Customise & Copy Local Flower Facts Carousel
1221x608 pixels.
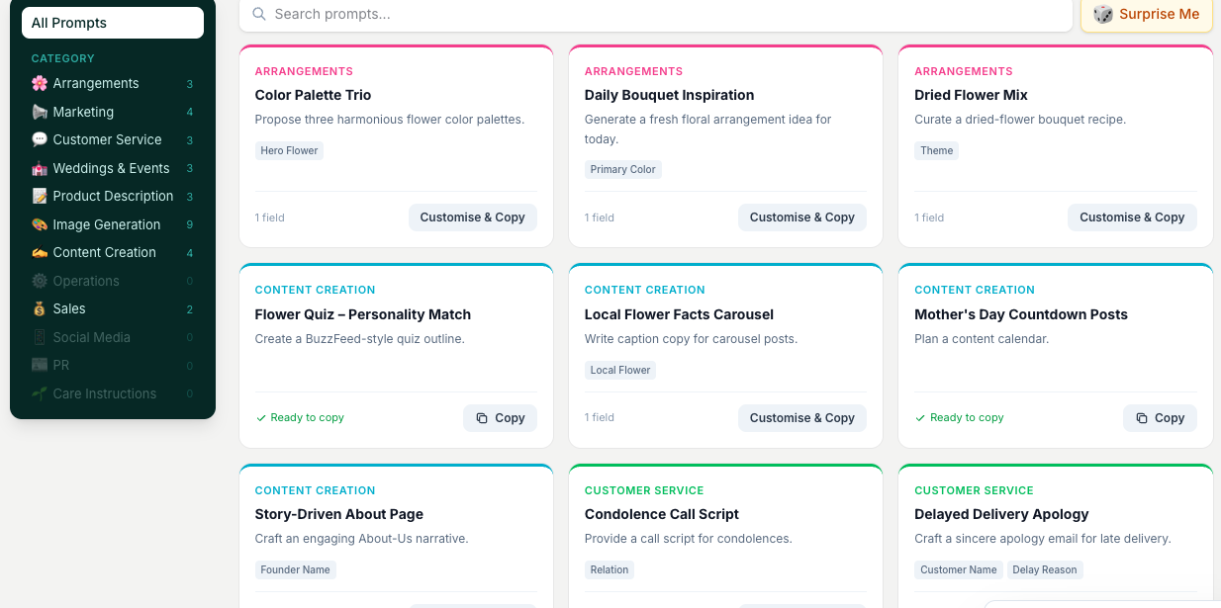[x=802, y=418]
